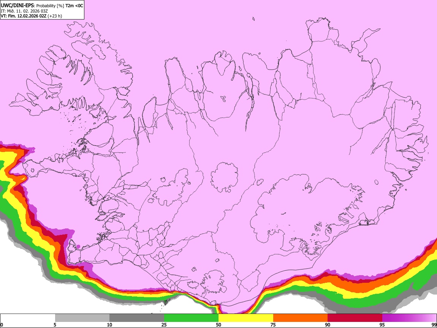The height and width of the screenshot is (328, 437).
Task: Click the 'T2m <0C' parameter label
Action: tap(74, 6)
